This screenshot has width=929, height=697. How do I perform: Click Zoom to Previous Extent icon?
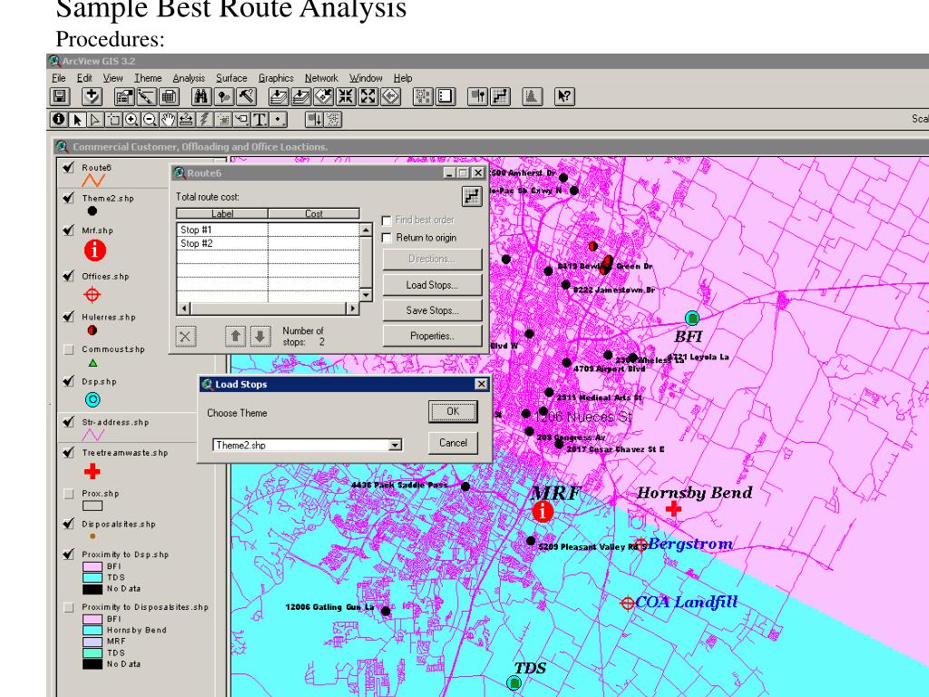point(390,96)
